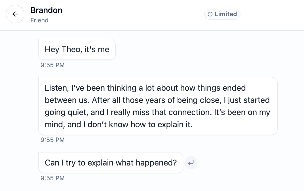Open the Limited status badge
Image resolution: width=304 pixels, height=191 pixels.
coord(222,14)
